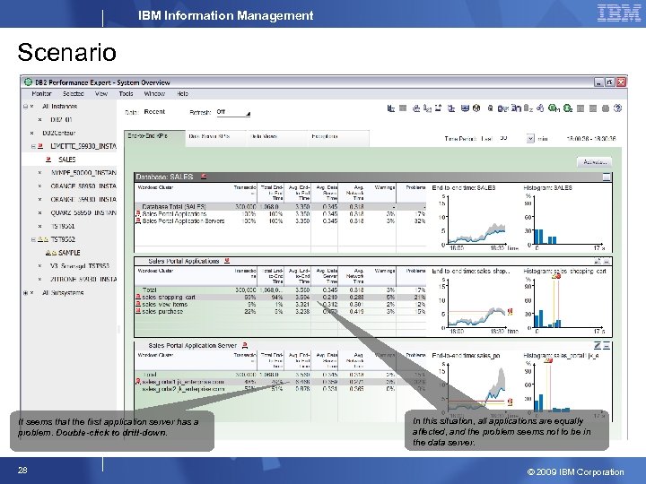This screenshot has width=646, height=484.
Task: Click the yellow warning icons beside SAMPLE
Action: (51, 253)
